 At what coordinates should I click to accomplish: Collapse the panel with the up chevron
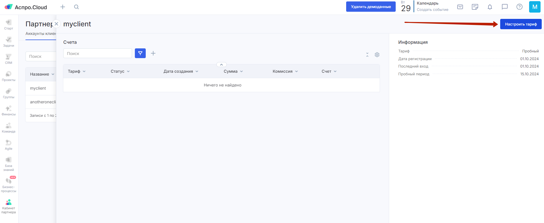(222, 65)
